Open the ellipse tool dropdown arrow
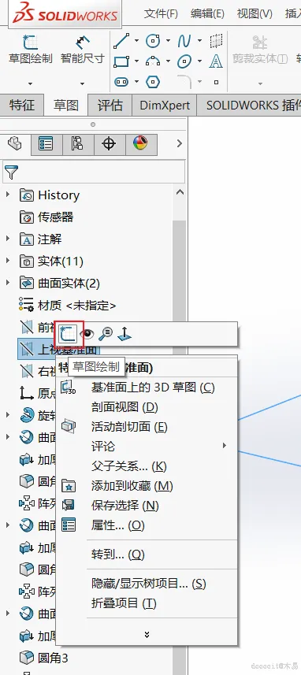This screenshot has width=301, height=675. [x=199, y=61]
